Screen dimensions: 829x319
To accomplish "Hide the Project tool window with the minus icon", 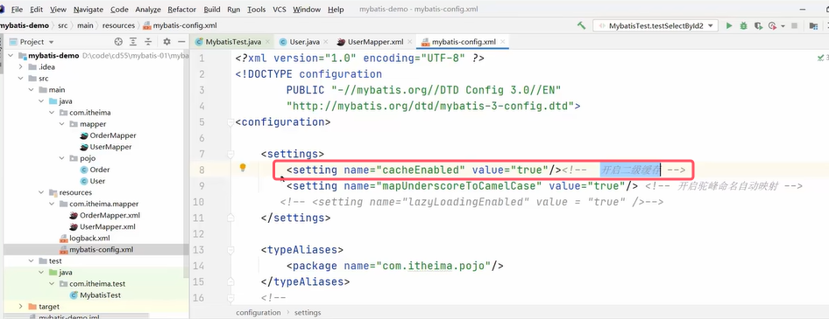I will pos(181,42).
